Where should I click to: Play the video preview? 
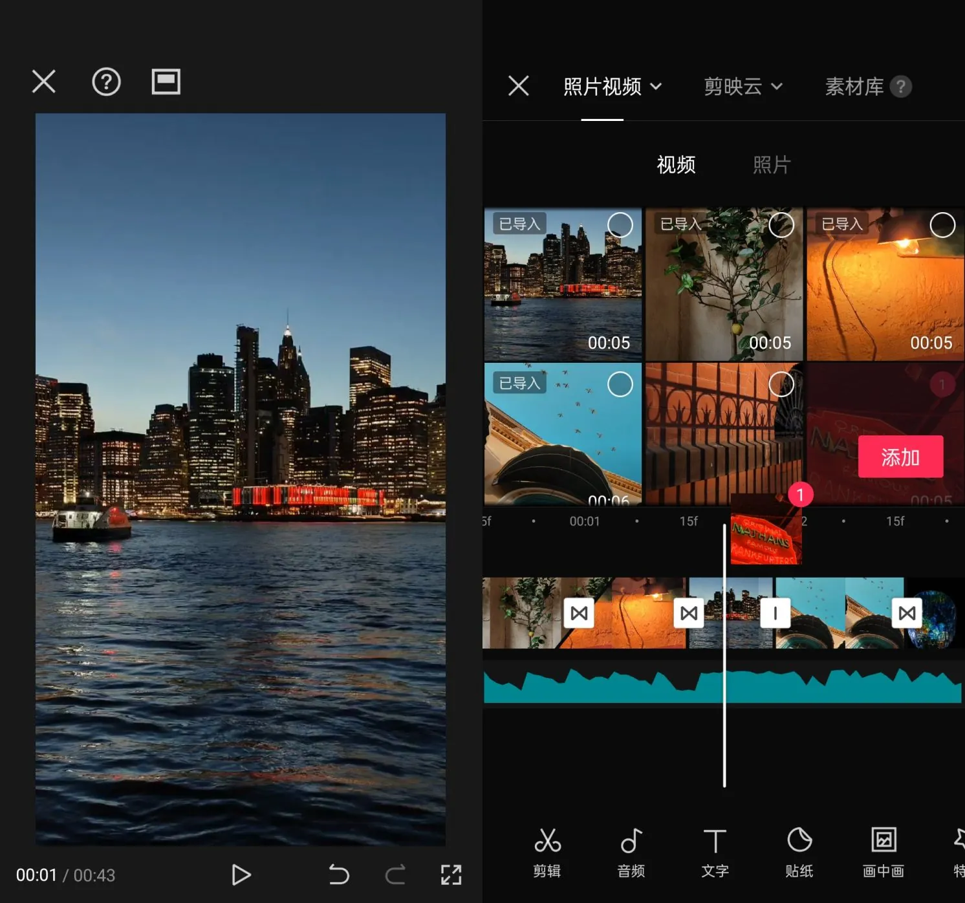pyautogui.click(x=241, y=875)
